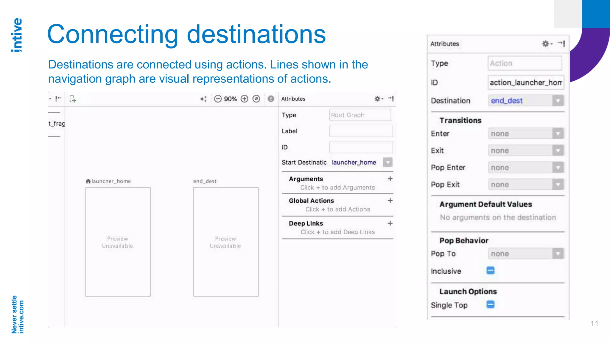Zoom in using the plus circle icon

(244, 99)
